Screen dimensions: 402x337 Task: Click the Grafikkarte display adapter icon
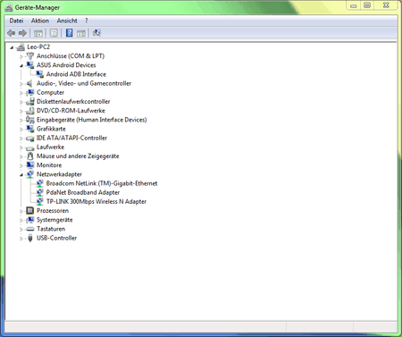[30, 129]
